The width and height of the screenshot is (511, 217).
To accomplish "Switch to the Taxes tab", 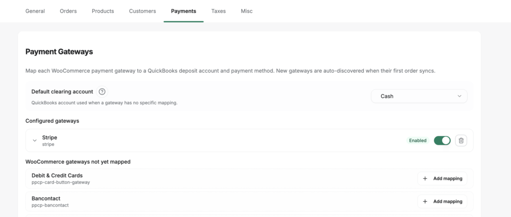I will coord(219,11).
